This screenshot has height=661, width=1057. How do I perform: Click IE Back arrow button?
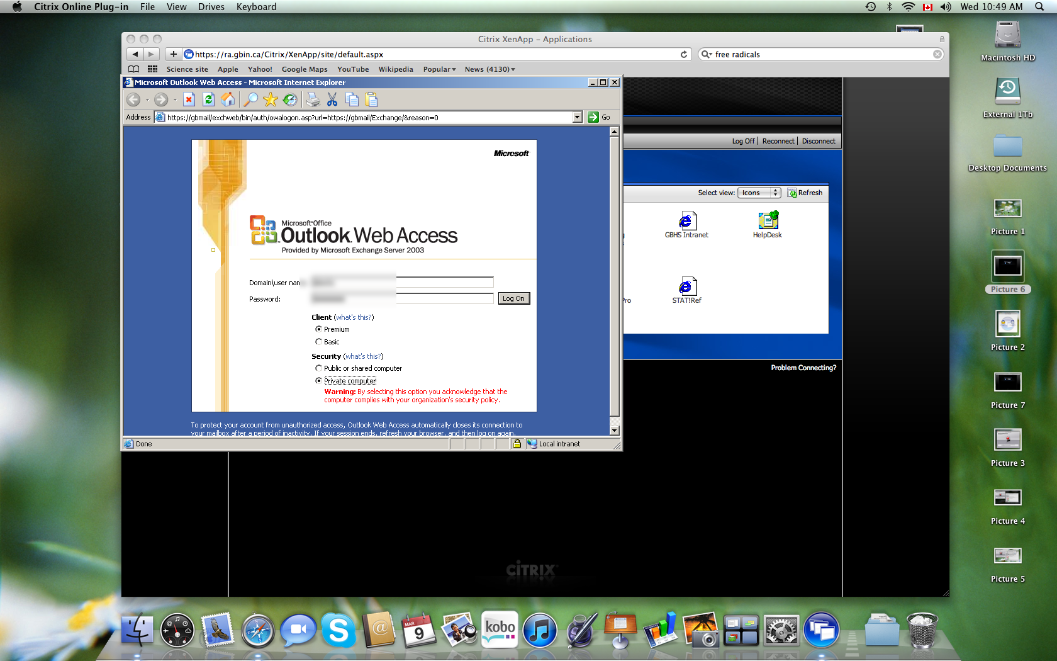[x=133, y=99]
